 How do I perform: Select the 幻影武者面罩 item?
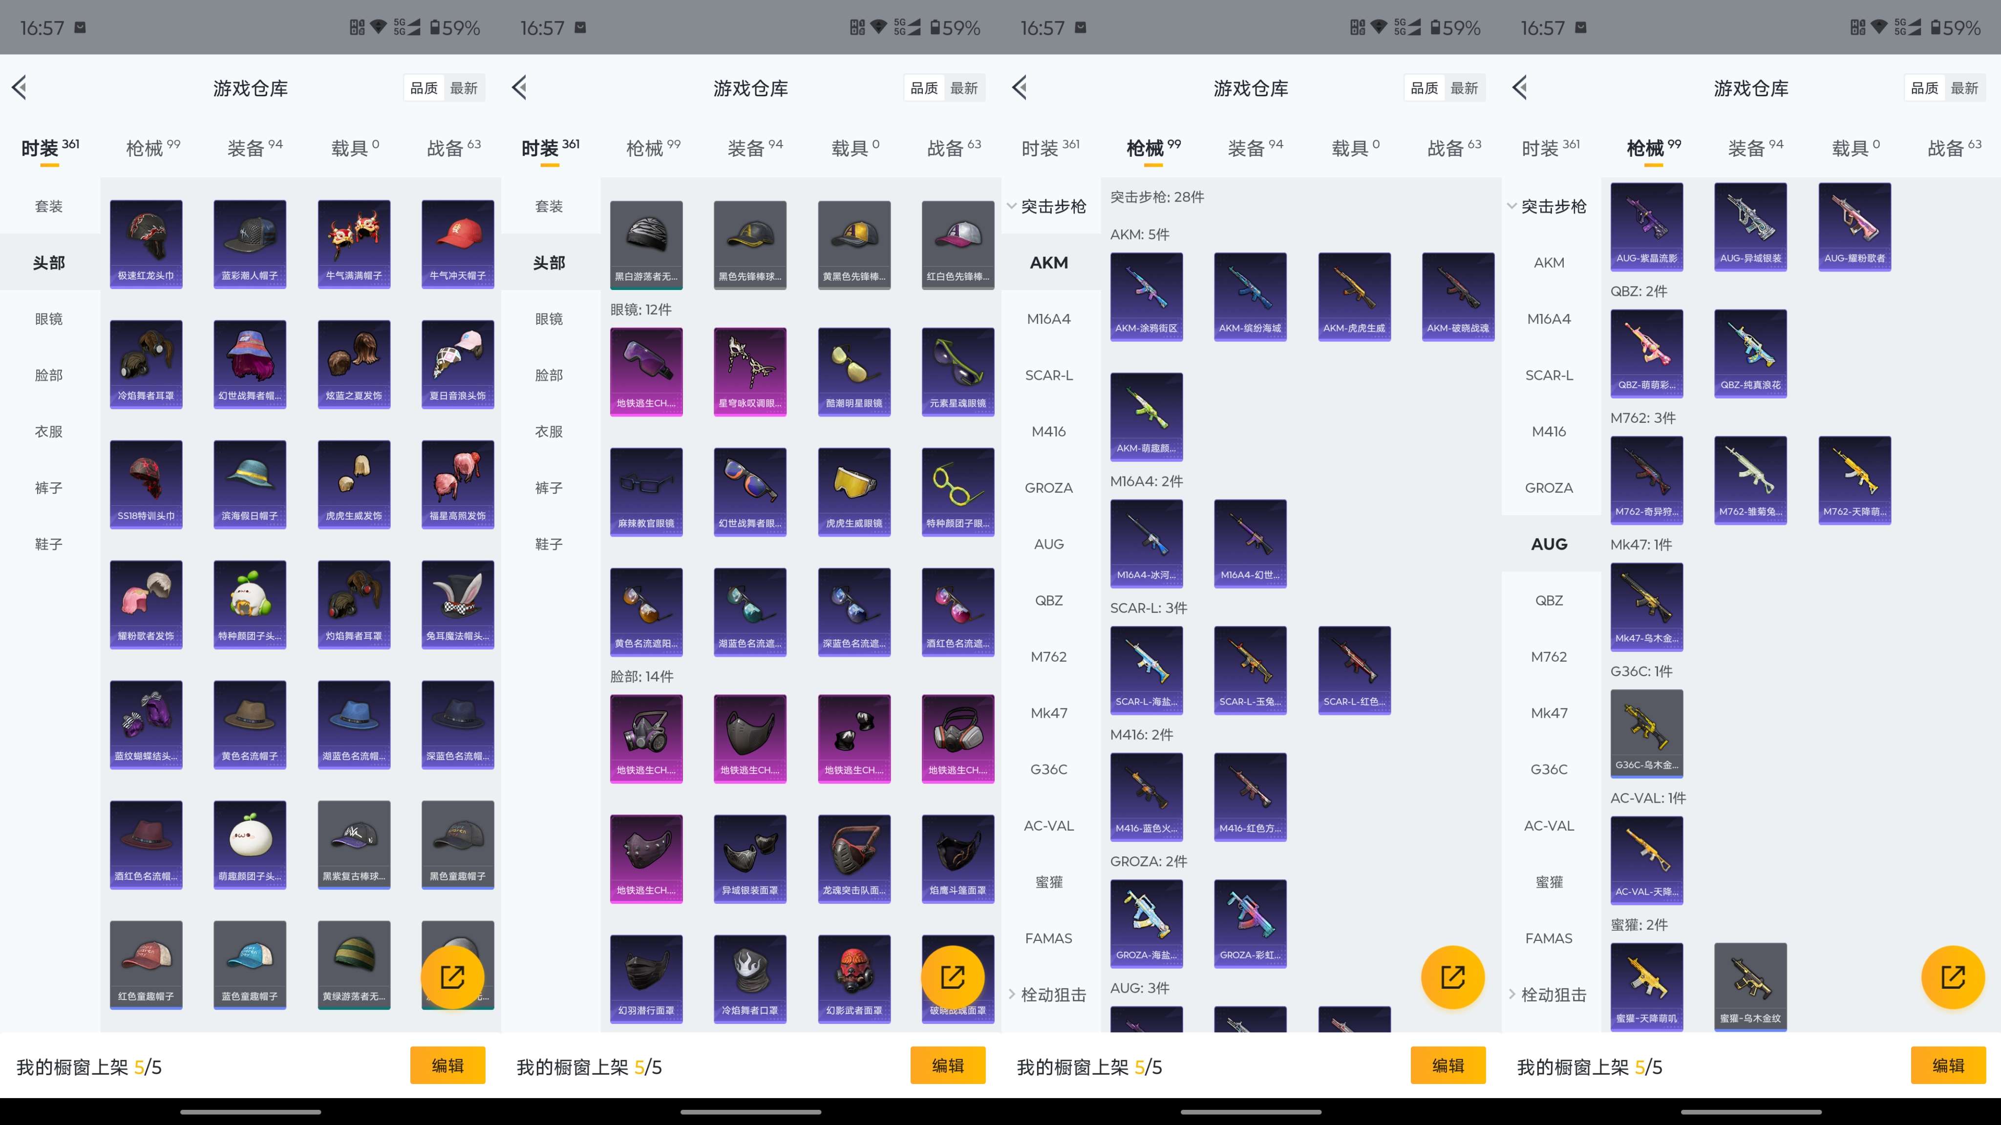point(854,980)
